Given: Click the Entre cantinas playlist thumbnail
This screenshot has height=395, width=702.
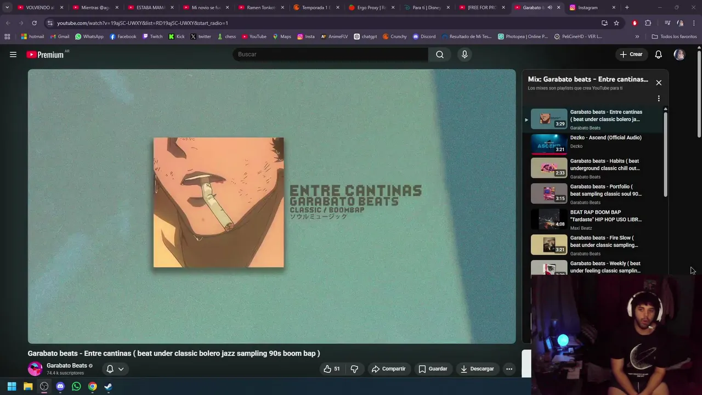Looking at the screenshot, I should [x=549, y=119].
